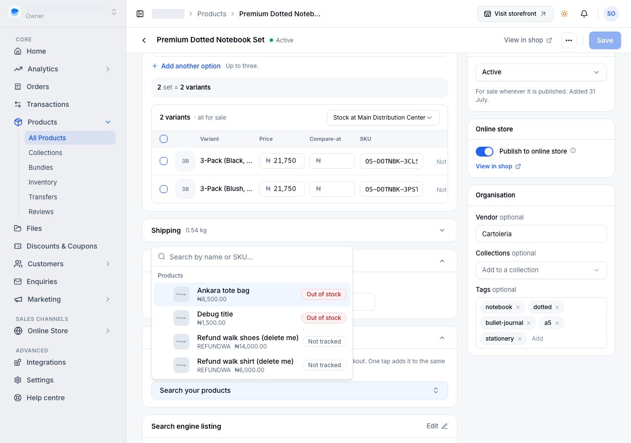Screen dimensions: 631x443
Task: Disable Publish to online store switch
Action: click(x=485, y=152)
